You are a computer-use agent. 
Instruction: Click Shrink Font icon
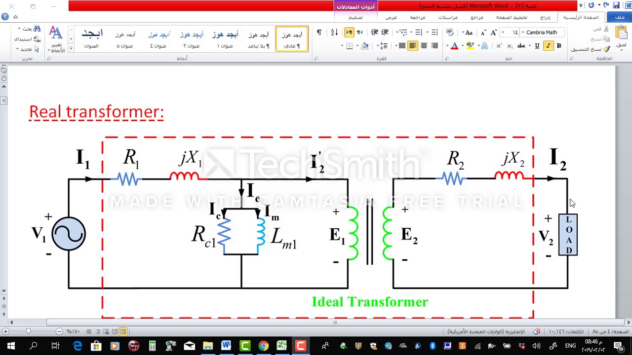click(483, 33)
